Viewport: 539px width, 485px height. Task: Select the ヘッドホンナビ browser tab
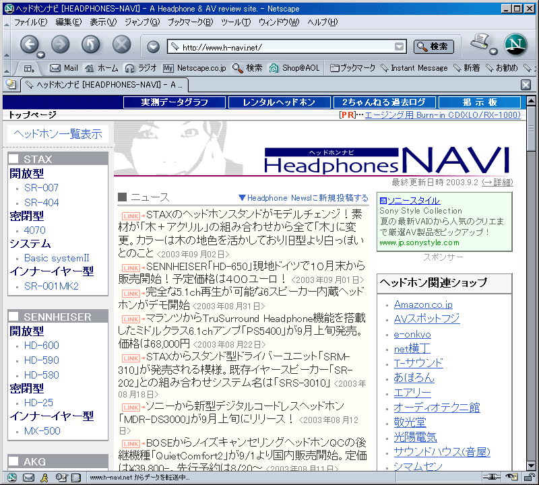[105, 85]
